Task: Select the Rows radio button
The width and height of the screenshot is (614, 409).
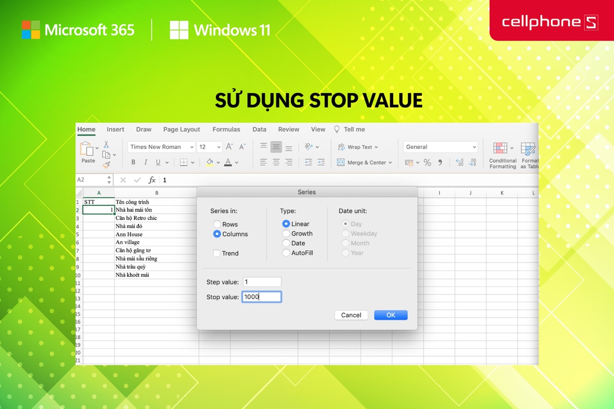Action: coord(217,224)
